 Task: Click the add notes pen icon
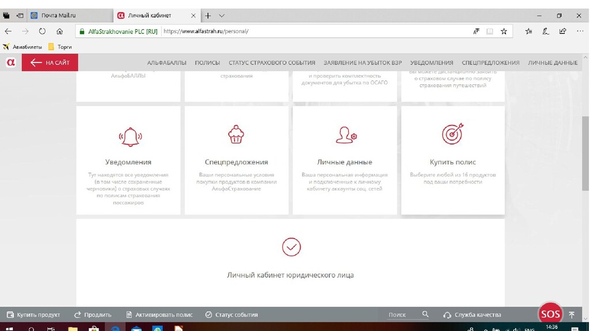(546, 32)
